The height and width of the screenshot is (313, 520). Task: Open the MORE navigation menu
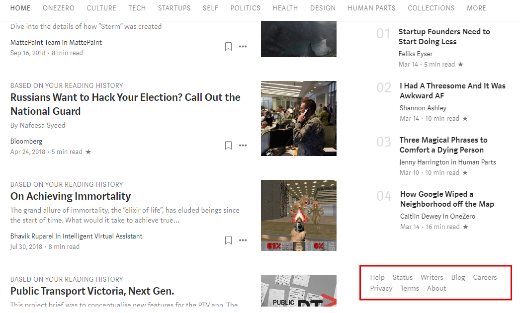point(476,8)
